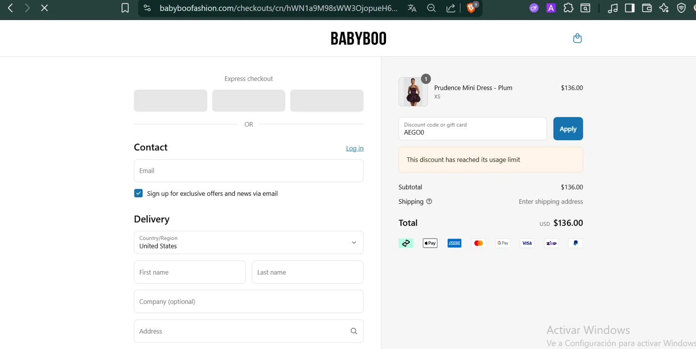Click the Shipping help question mark icon

point(429,201)
